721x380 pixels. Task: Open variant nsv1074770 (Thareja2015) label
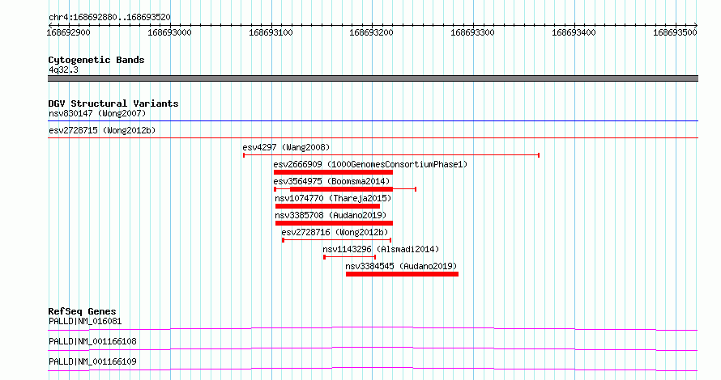(333, 198)
